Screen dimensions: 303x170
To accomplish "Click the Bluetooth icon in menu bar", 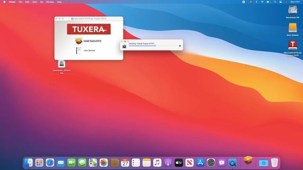I will coord(257,2).
